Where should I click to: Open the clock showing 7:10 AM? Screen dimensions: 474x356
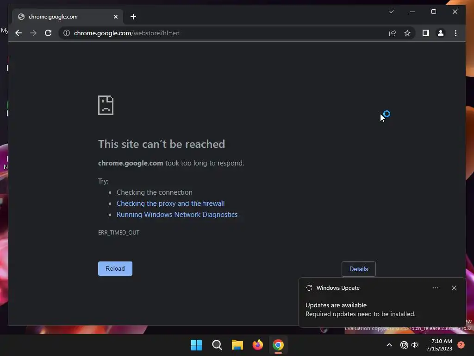pyautogui.click(x=439, y=345)
